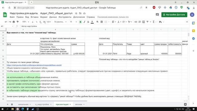
Task: Create a filter
Action: coord(147,22)
